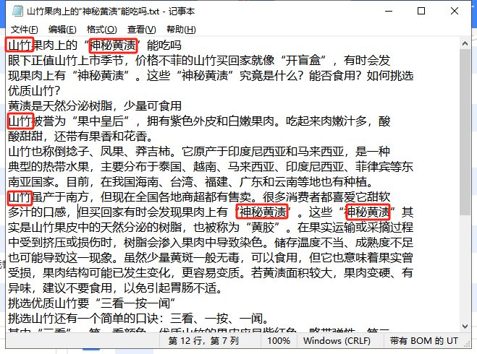This screenshot has height=354, width=477.
Task: Click the vertical scrollbar thumb
Action: [465, 132]
